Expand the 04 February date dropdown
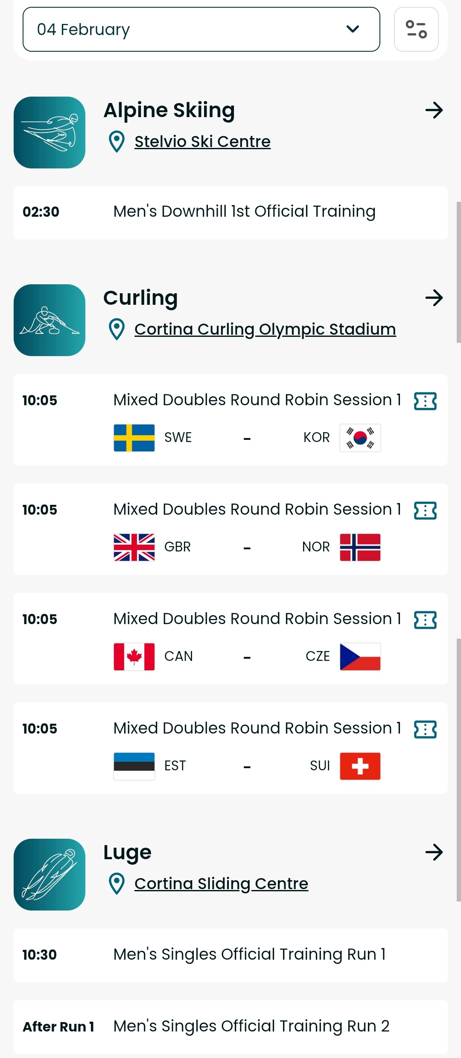 [x=201, y=29]
